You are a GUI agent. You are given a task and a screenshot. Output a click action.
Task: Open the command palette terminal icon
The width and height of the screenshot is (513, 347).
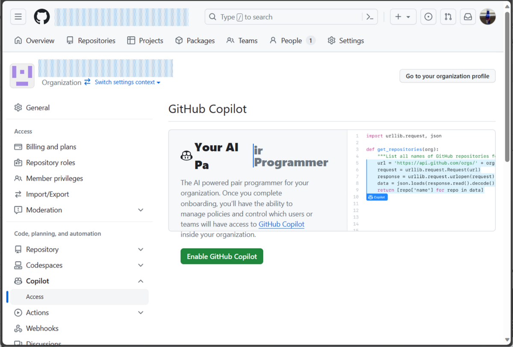pyautogui.click(x=370, y=17)
